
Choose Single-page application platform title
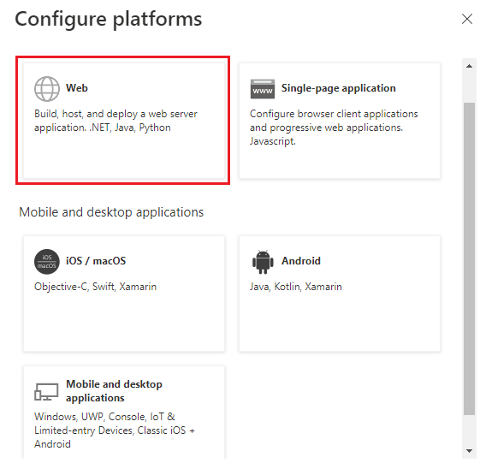339,88
